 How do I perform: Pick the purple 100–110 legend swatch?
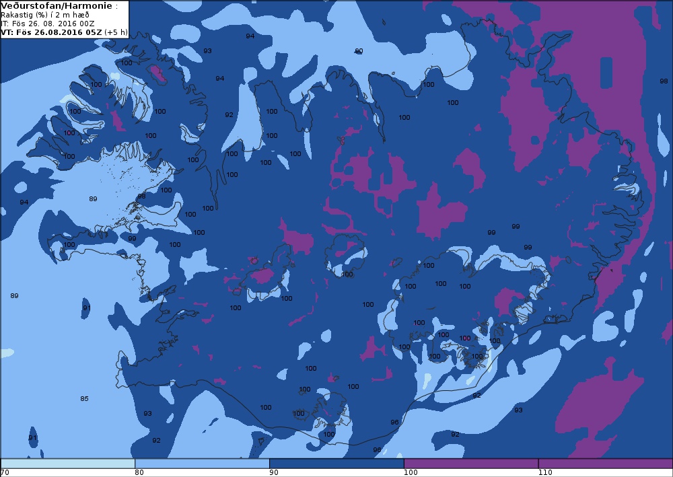[471, 464]
